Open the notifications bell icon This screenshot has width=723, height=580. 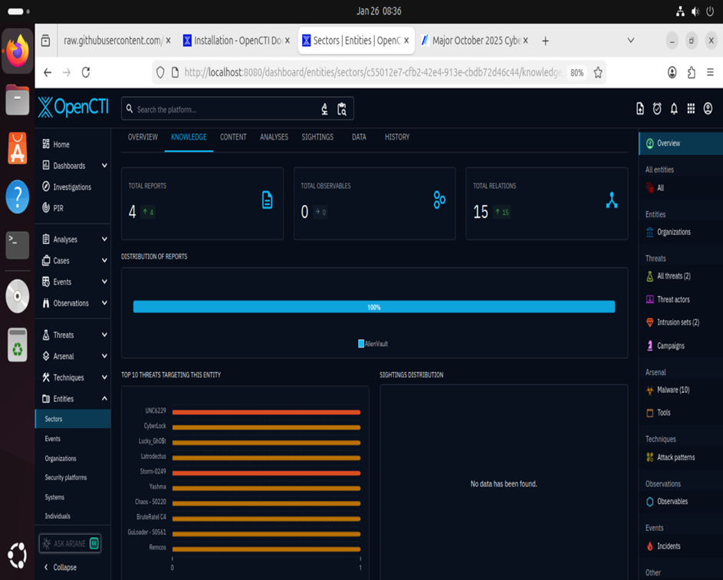point(674,108)
